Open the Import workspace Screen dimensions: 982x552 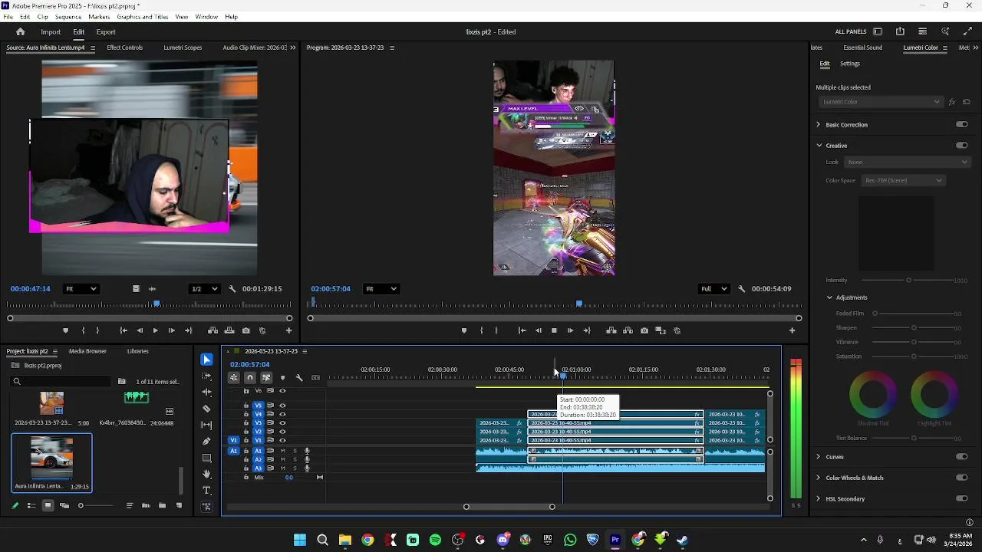[51, 32]
